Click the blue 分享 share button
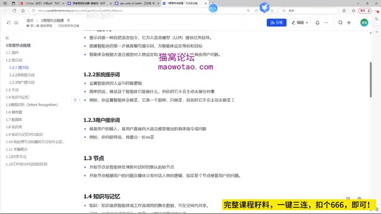 tap(276, 23)
